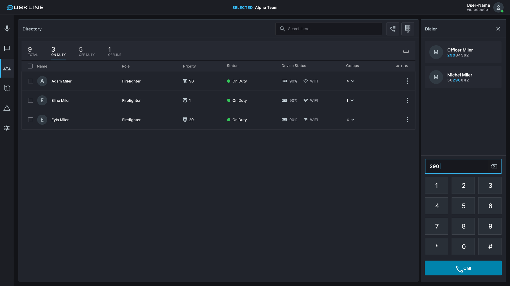Click Adam Miler's name
Viewport: 510px width, 286px height.
[x=61, y=81]
